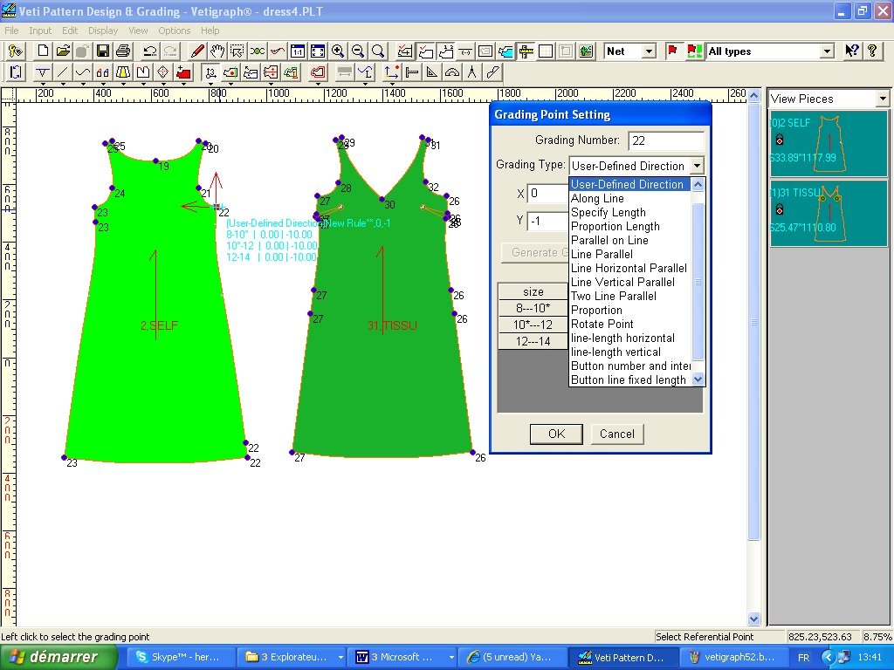Click the red flag with green squares icon
The width and height of the screenshot is (894, 670).
point(694,51)
